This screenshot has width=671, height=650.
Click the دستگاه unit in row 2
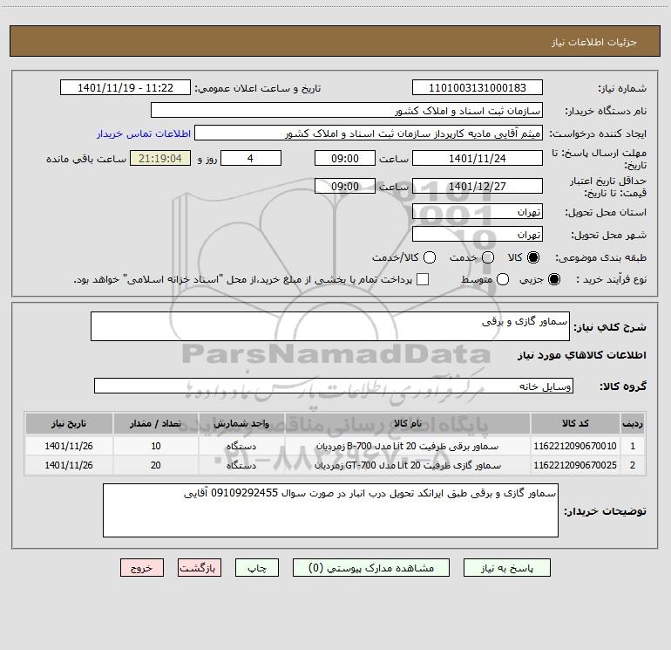tap(241, 465)
